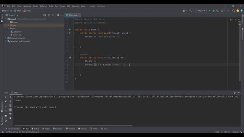Go to previous highlighted problem arrow
Image resolution: width=244 pixels, height=137 pixels.
click(236, 19)
